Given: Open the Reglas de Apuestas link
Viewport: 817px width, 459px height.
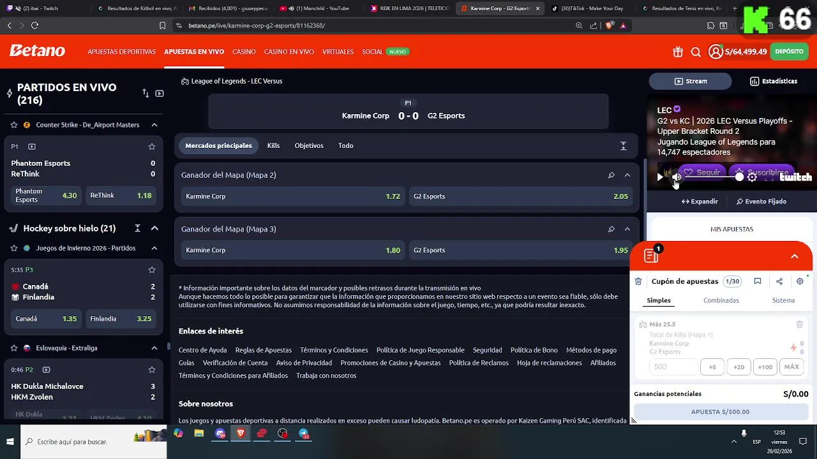Looking at the screenshot, I should point(263,350).
